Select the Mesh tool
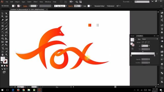The width and height of the screenshot is (164, 92). (x=2, y=42)
